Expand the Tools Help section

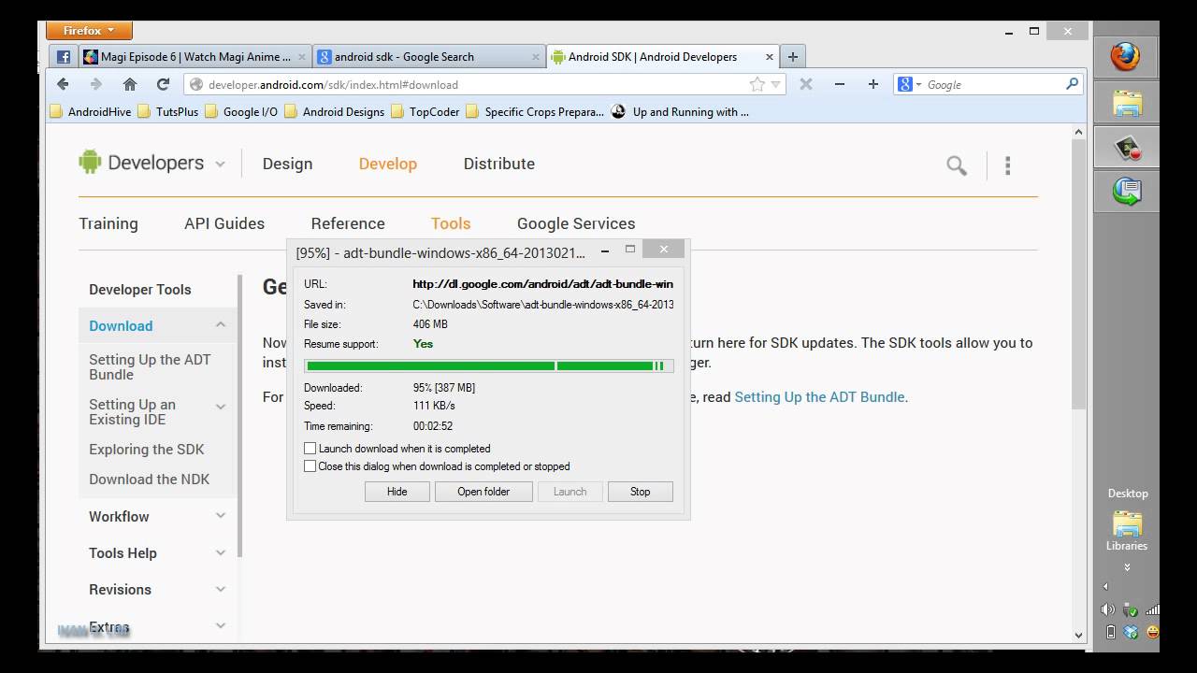[x=221, y=552]
